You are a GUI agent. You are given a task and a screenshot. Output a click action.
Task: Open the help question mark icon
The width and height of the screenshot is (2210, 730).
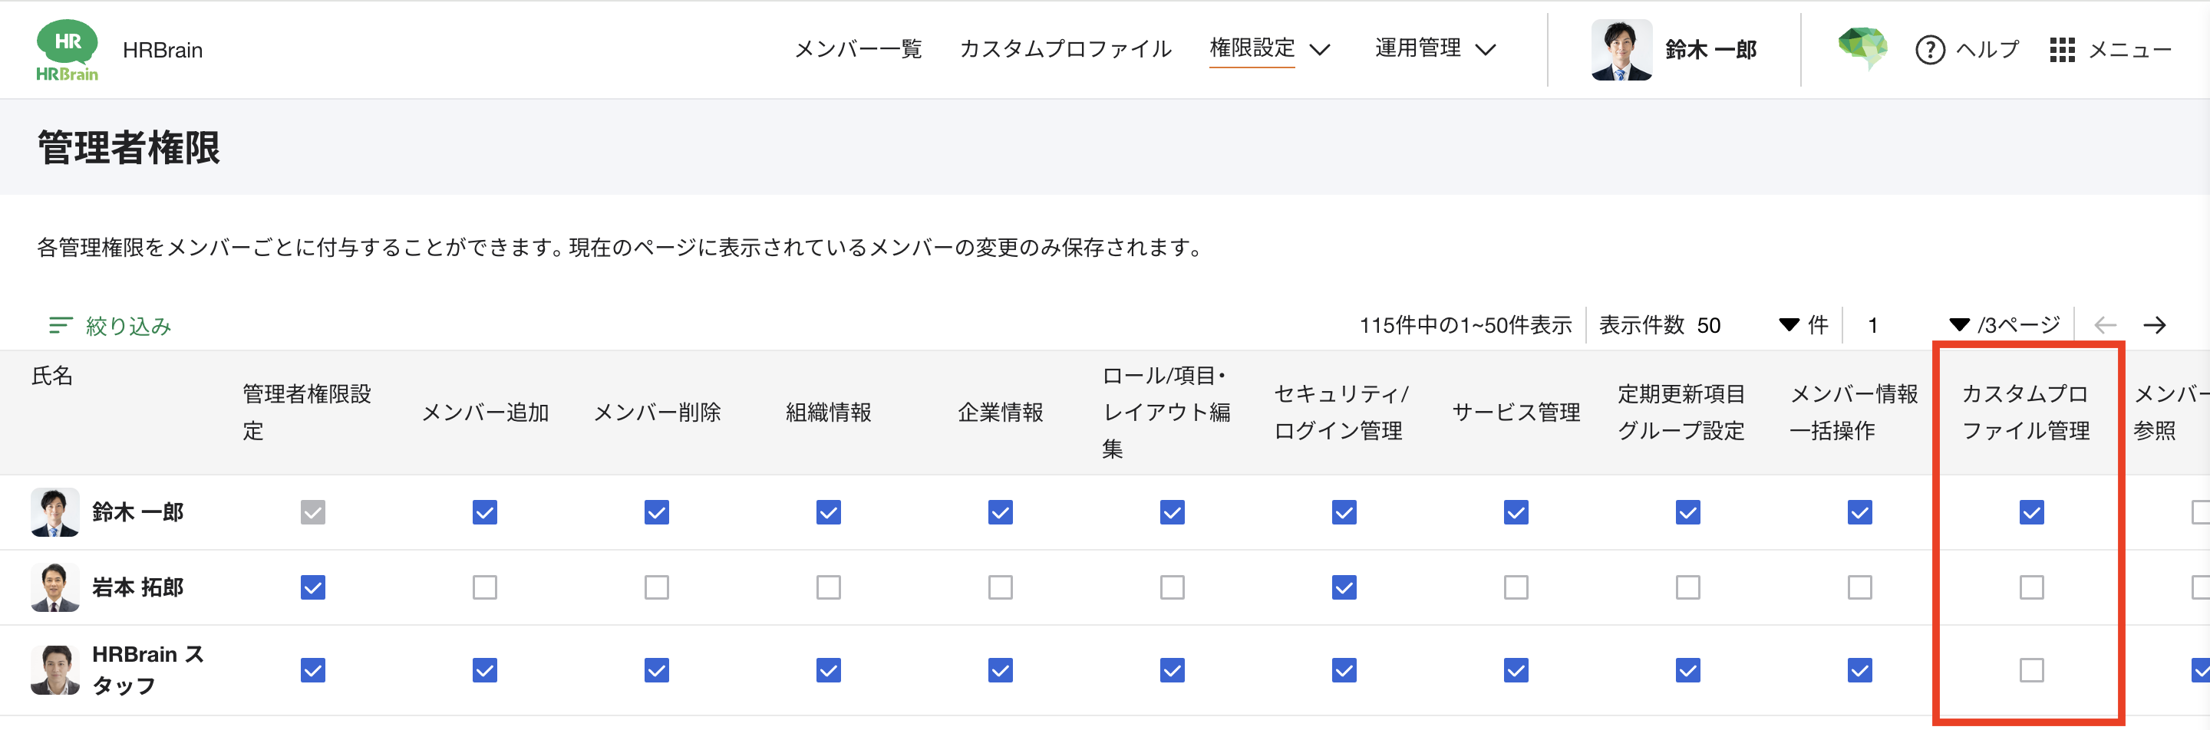[x=1929, y=50]
